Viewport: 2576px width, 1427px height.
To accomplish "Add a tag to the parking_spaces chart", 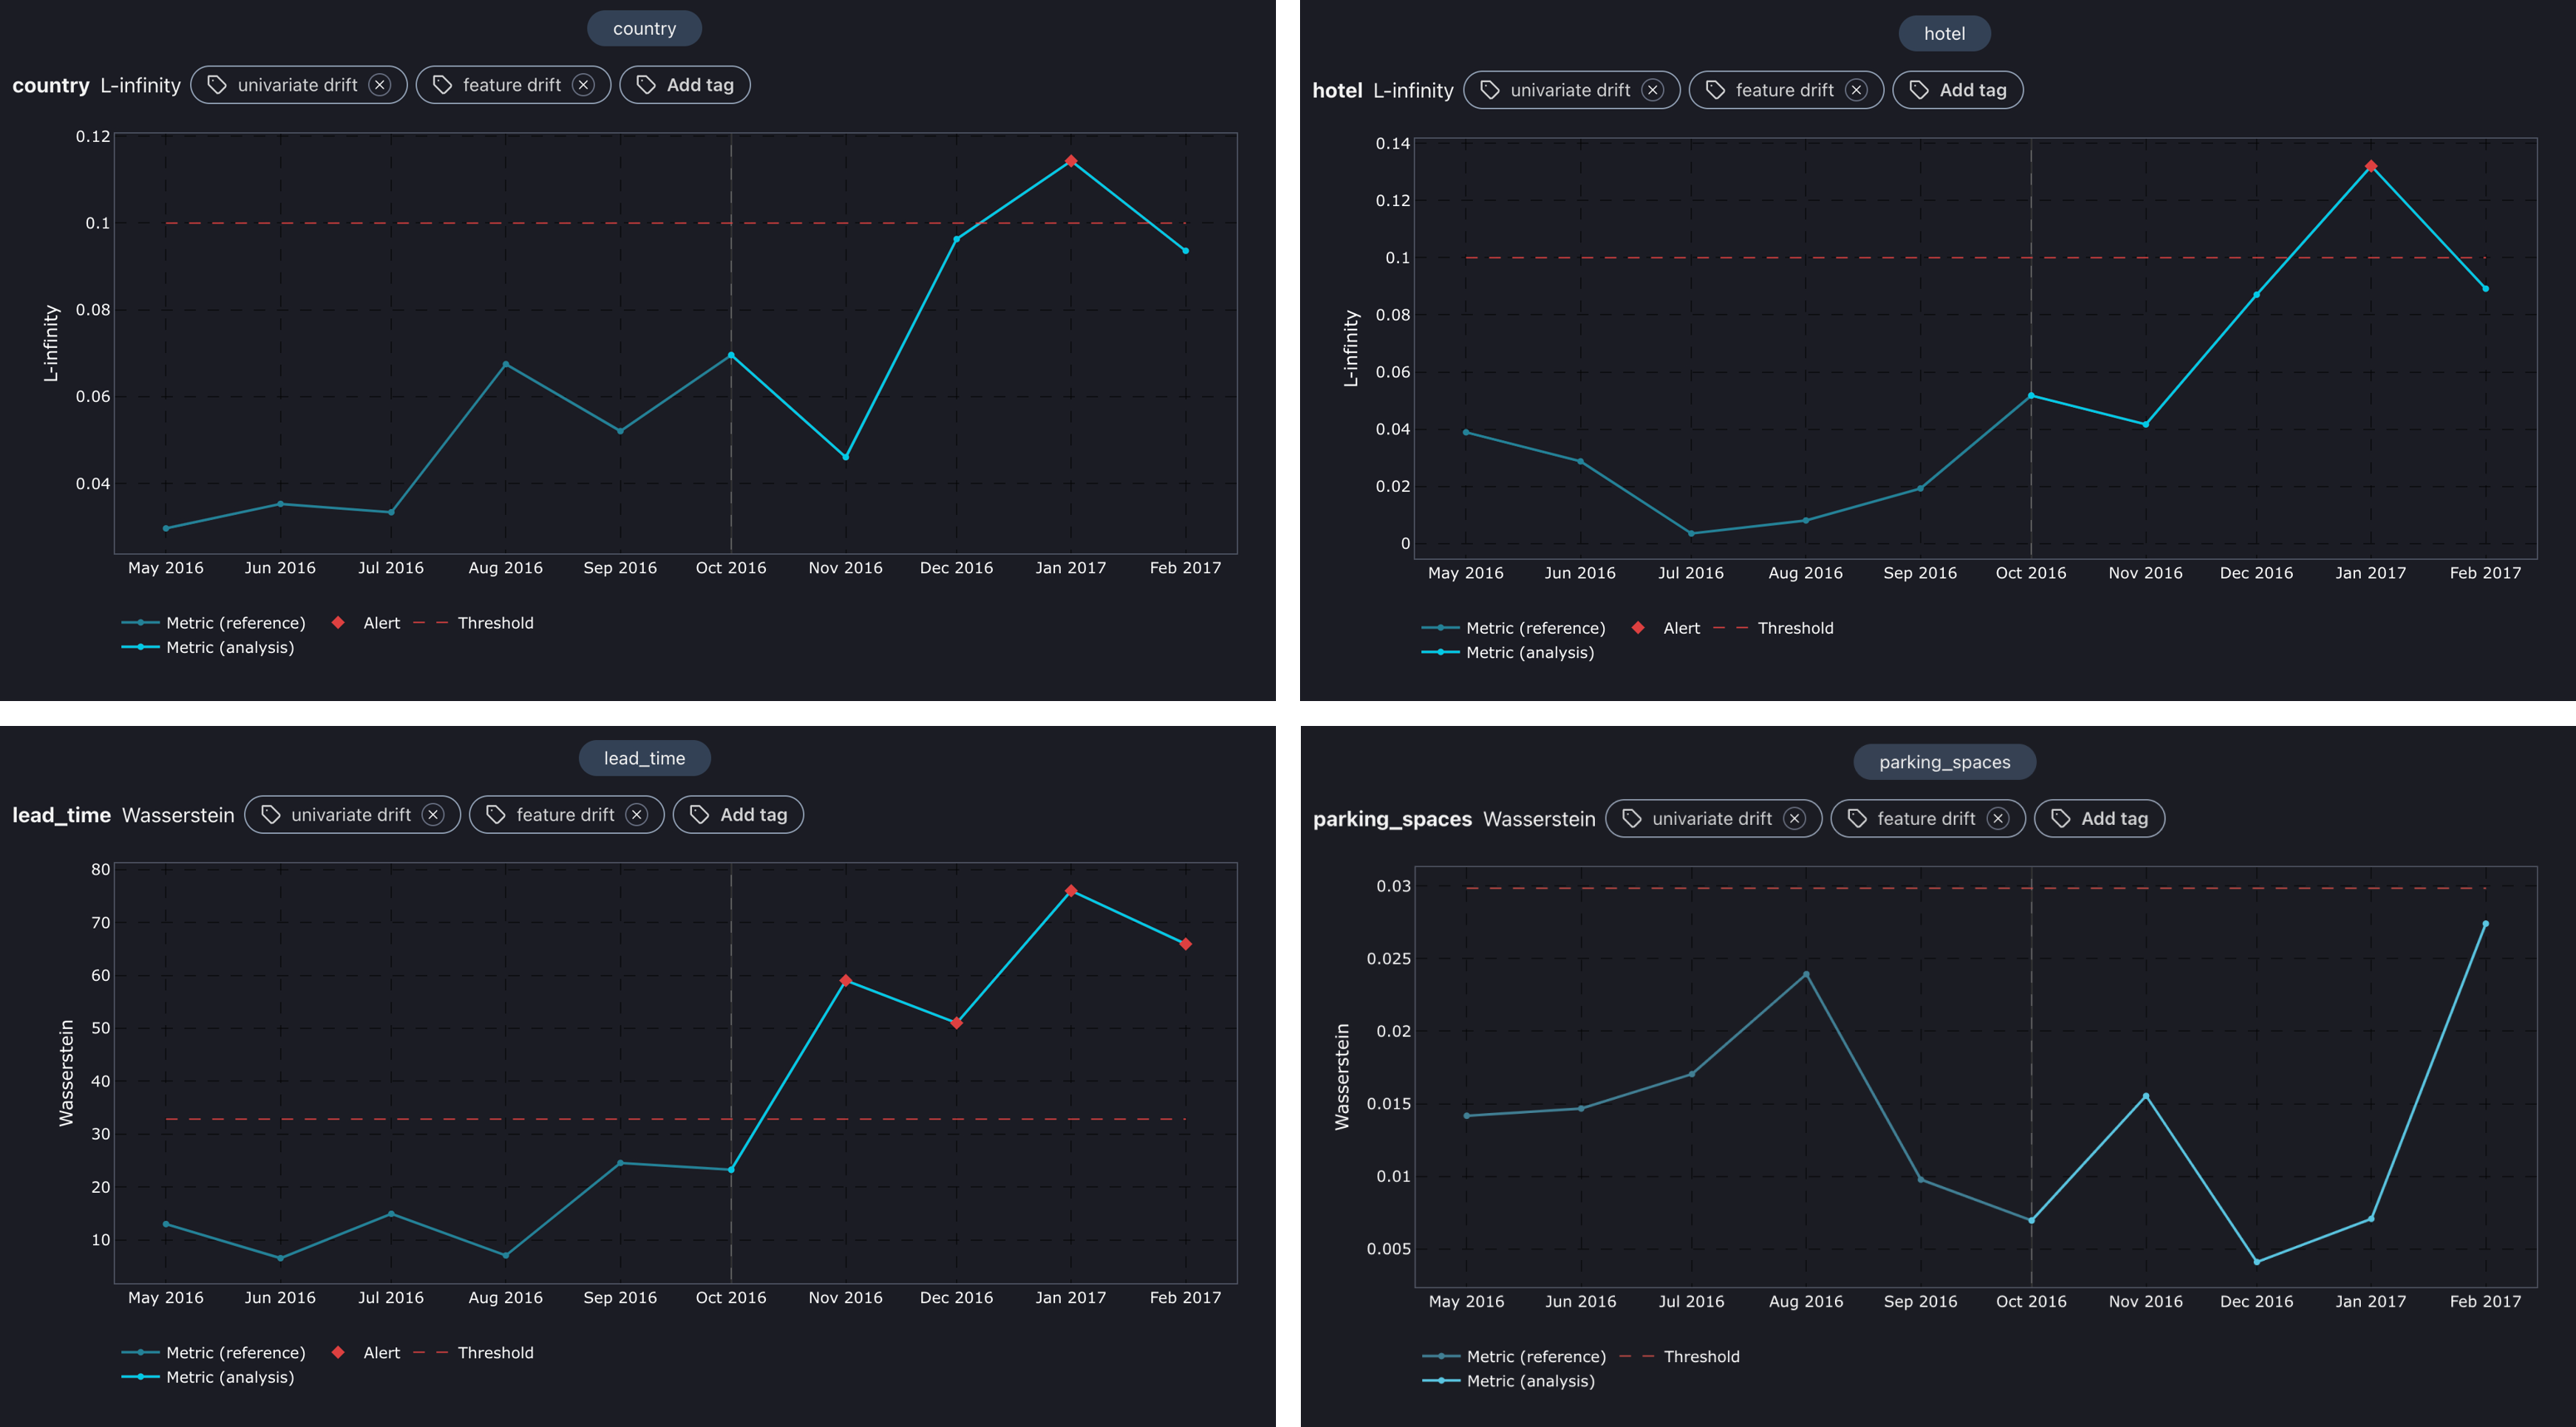I will pos(2099,819).
